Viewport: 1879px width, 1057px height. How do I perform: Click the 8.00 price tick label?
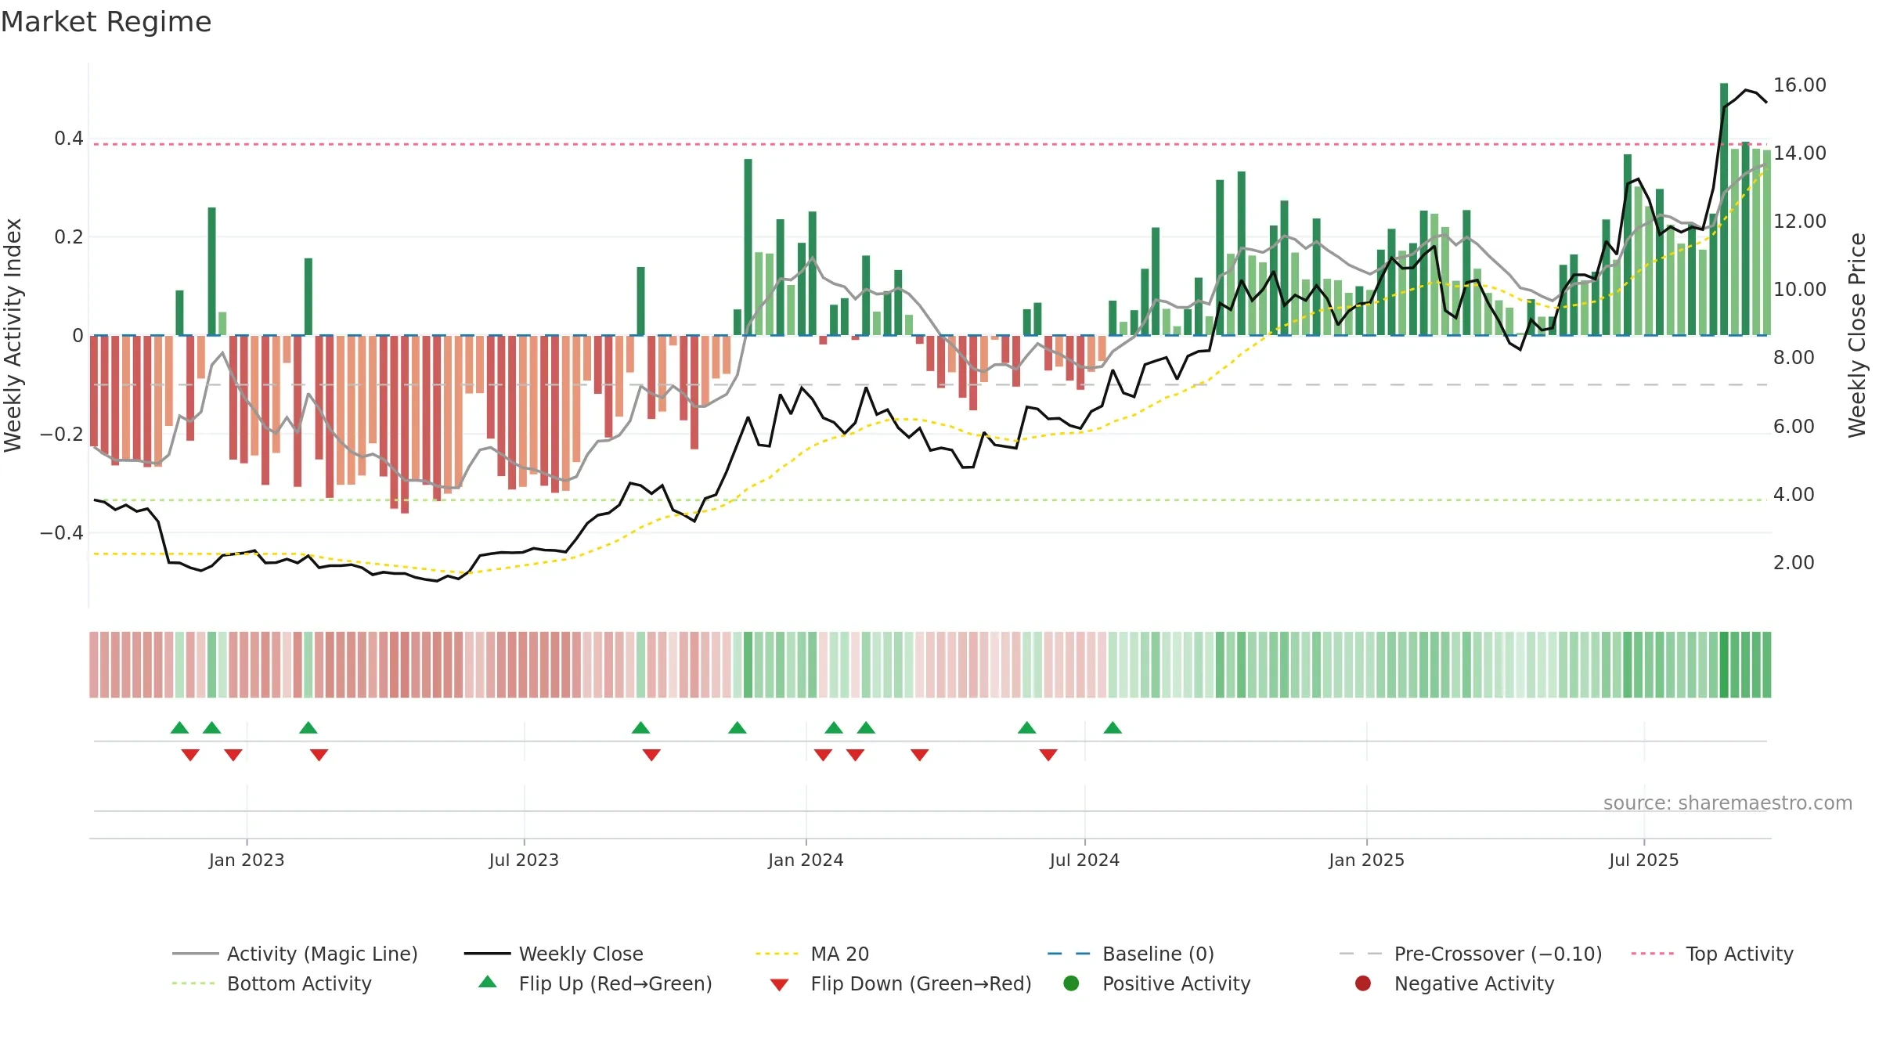point(1794,358)
